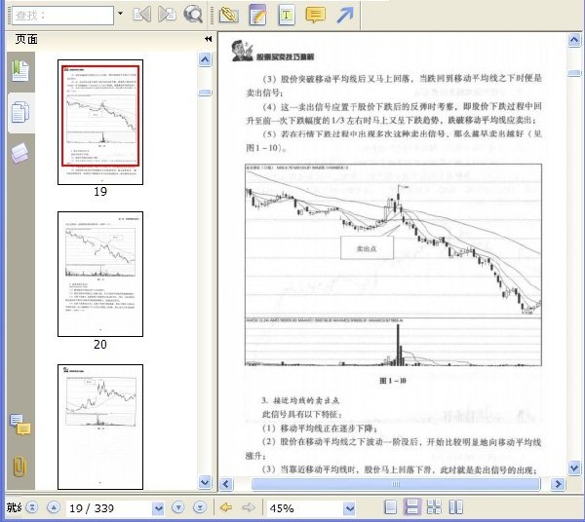Open the 45% zoom level dropdown
Viewport: 585px width, 522px height.
[349, 508]
